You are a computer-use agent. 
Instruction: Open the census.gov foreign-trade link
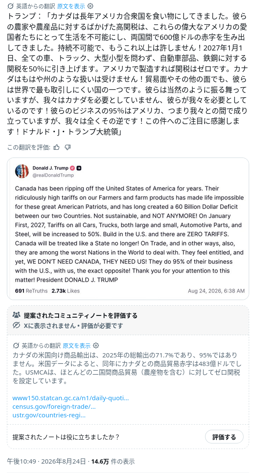click(x=54, y=406)
